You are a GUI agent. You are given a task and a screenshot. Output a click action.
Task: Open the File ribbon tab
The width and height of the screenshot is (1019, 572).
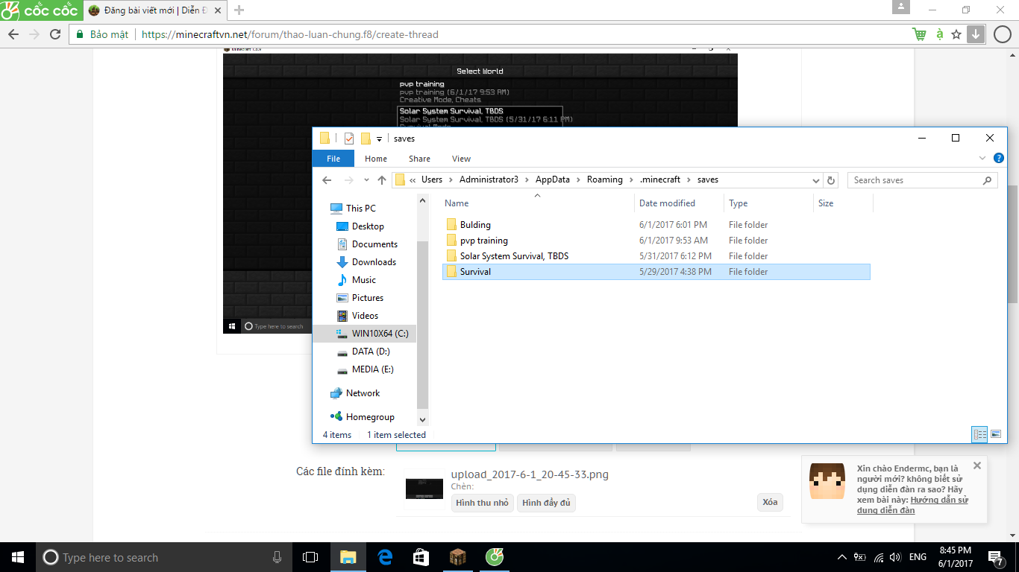(x=333, y=159)
